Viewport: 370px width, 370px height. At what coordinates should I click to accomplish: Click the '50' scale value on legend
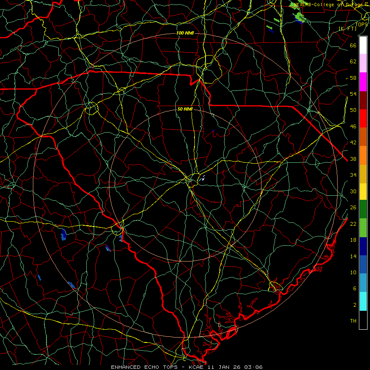(353, 110)
